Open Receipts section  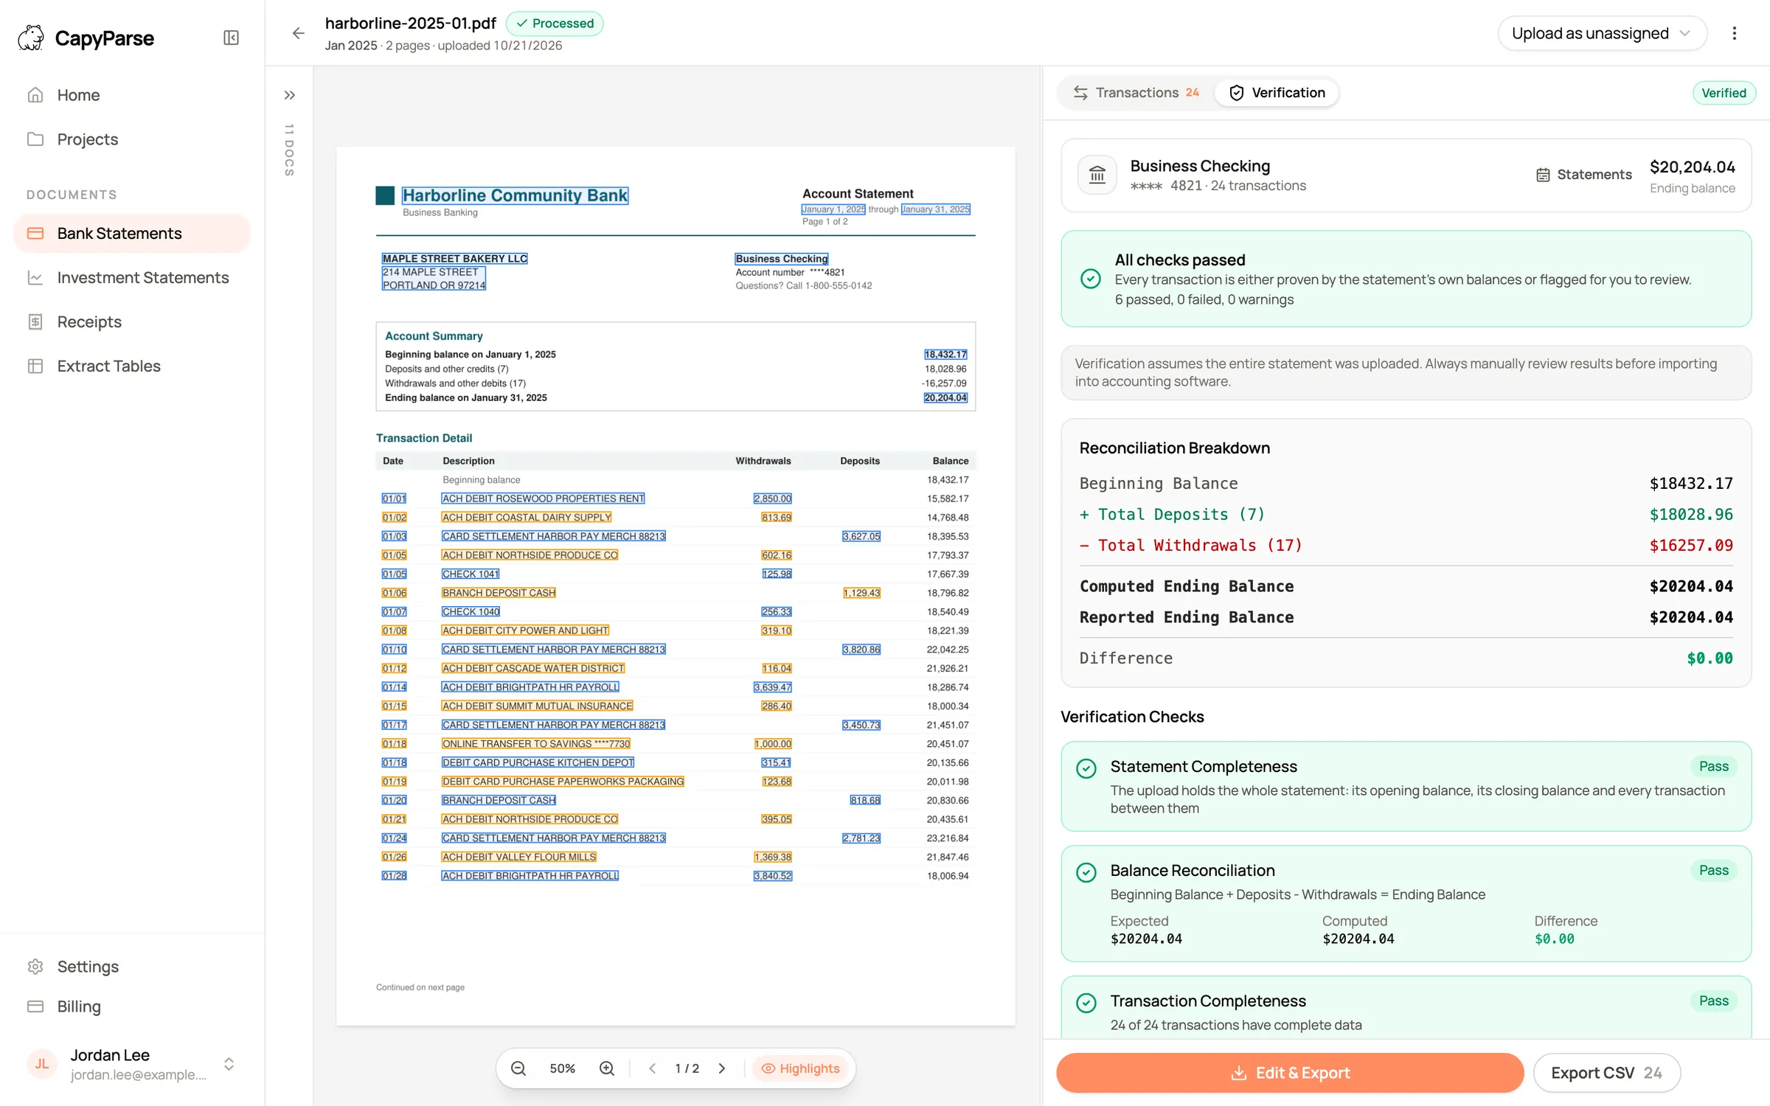133,322
